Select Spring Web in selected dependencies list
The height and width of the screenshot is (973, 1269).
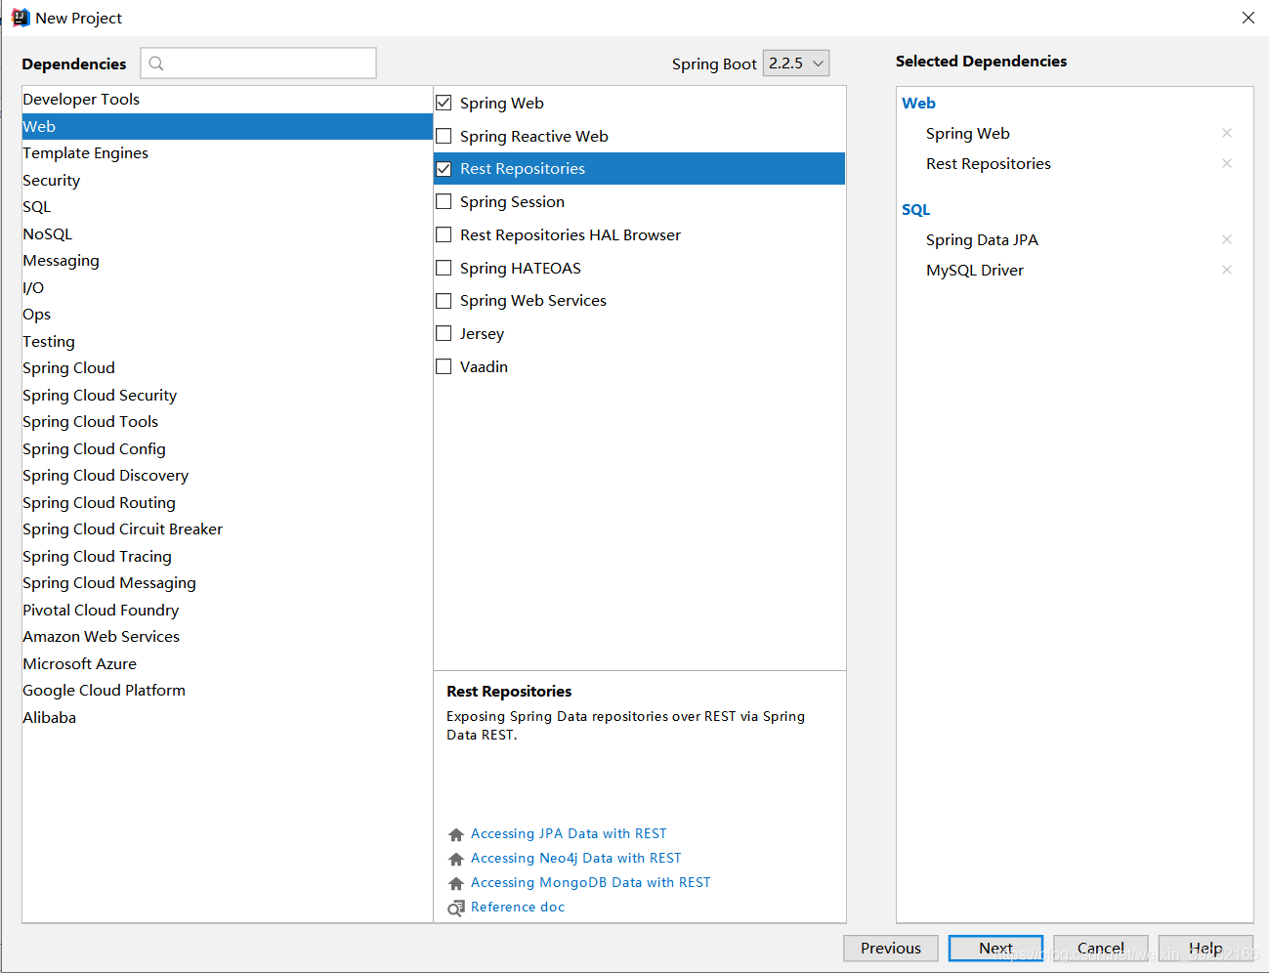[x=968, y=134]
